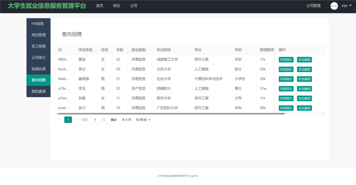Go to previous page arrow in pagination

coord(59,120)
